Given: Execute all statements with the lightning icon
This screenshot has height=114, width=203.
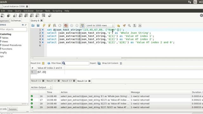Looking at the screenshot, I should click(x=44, y=25).
